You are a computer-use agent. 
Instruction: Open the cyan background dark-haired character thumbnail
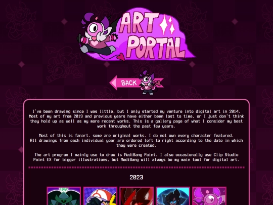[173, 196]
